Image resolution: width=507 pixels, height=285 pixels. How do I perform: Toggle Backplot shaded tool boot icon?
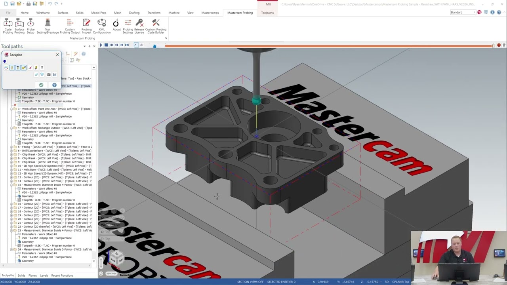36,68
